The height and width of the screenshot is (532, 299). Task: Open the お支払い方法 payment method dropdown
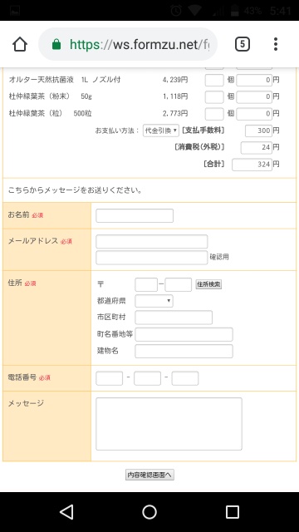[x=160, y=131]
